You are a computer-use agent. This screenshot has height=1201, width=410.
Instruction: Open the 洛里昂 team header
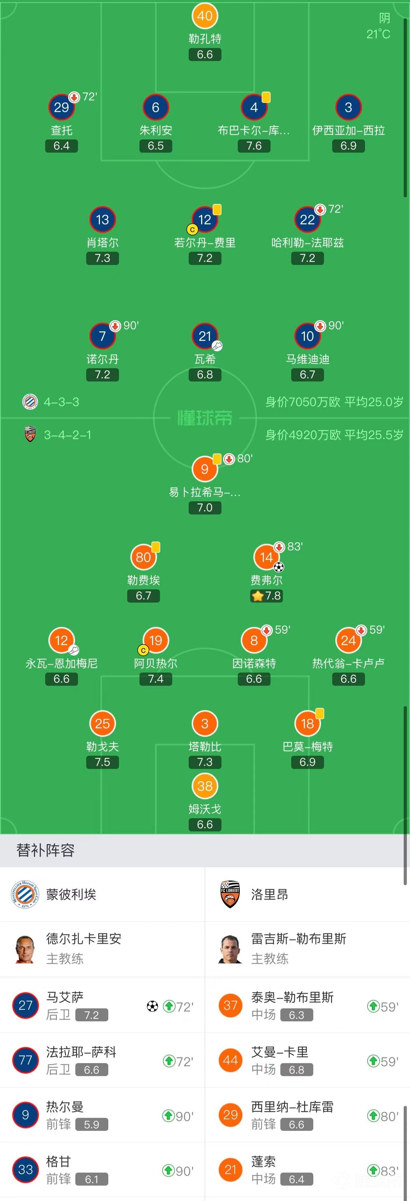click(x=308, y=894)
